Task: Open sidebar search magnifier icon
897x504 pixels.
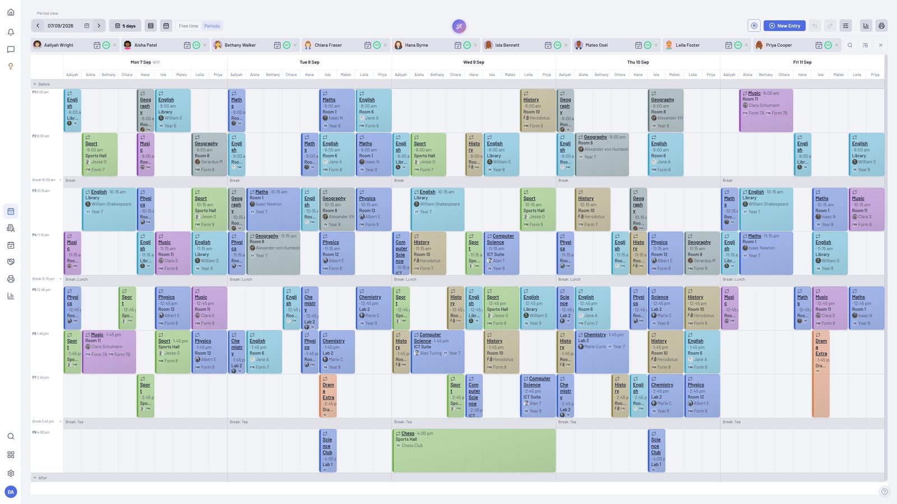Action: click(11, 436)
